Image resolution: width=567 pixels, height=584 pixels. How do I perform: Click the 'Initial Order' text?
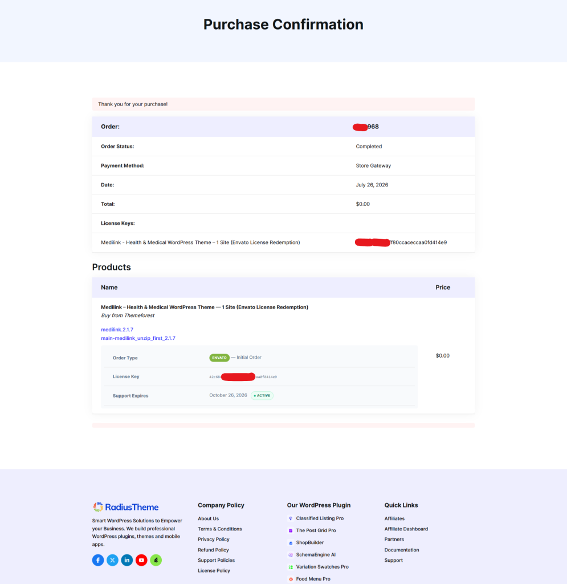coord(249,357)
